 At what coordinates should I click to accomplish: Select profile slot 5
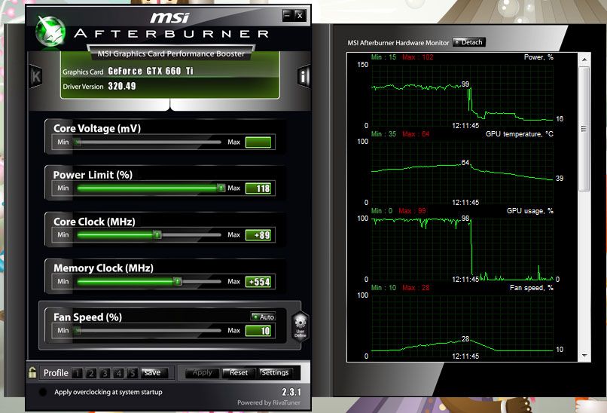132,373
